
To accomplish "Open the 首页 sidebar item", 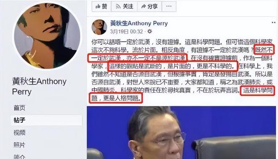I will pyautogui.click(x=19, y=108).
